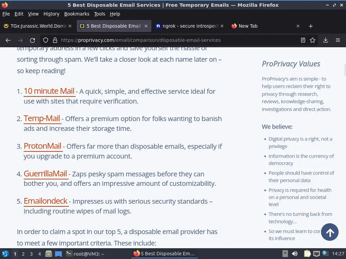The image size is (346, 259).
Task: Switch to the ngrok secure introspect tab
Action: coord(190,26)
